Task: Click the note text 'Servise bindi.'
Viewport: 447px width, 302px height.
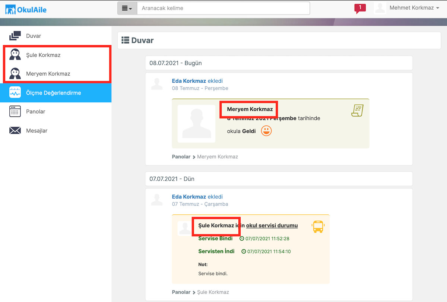Action: pos(213,274)
